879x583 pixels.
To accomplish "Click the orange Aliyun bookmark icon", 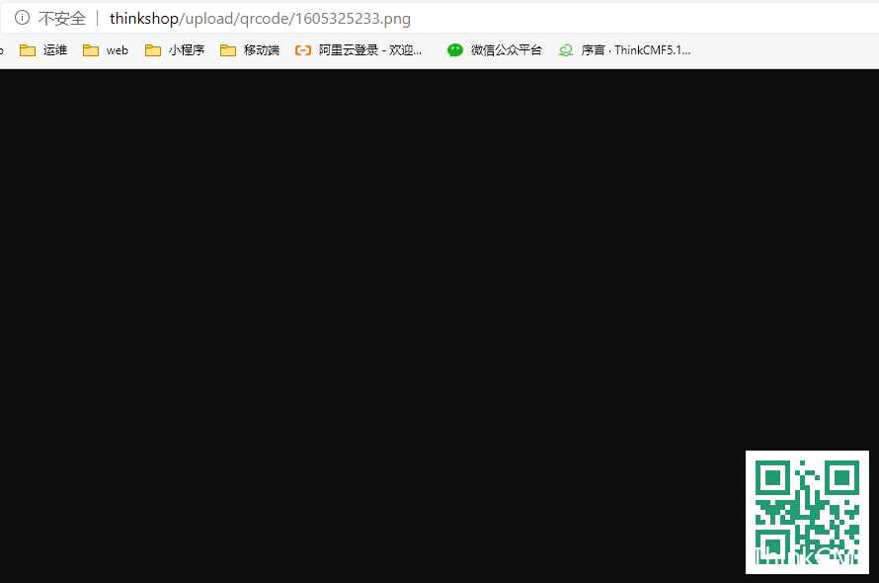I will click(303, 50).
